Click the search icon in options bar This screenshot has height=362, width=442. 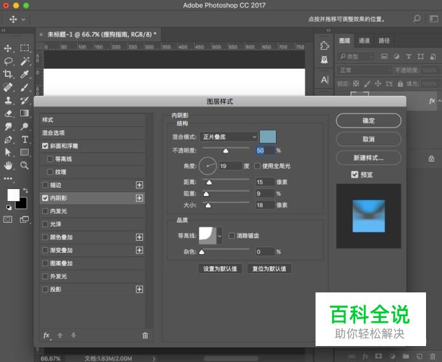(x=416, y=19)
